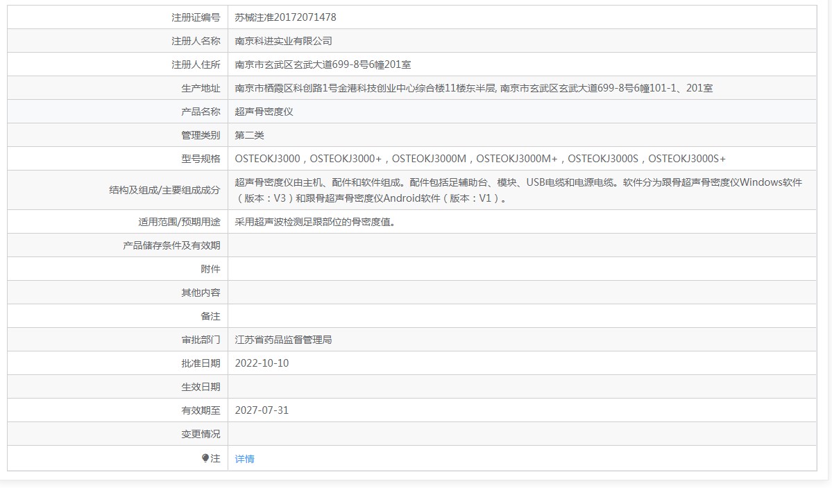Image resolution: width=832 pixels, height=488 pixels.
Task: Click the 注册人住所 address value
Action: [x=323, y=64]
